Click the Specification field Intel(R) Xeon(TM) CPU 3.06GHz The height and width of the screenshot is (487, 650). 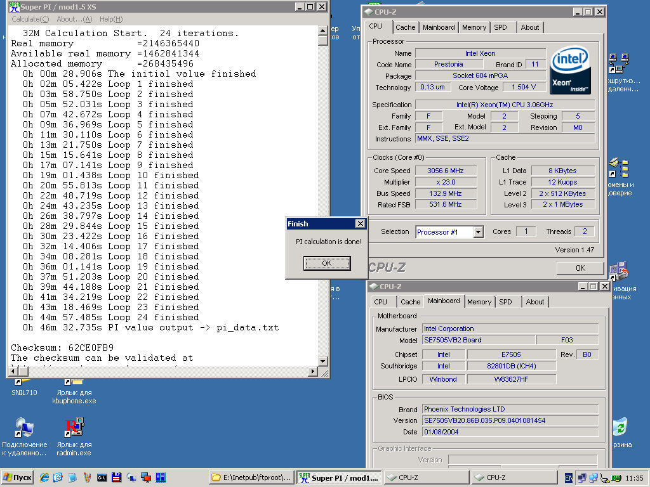coord(505,105)
